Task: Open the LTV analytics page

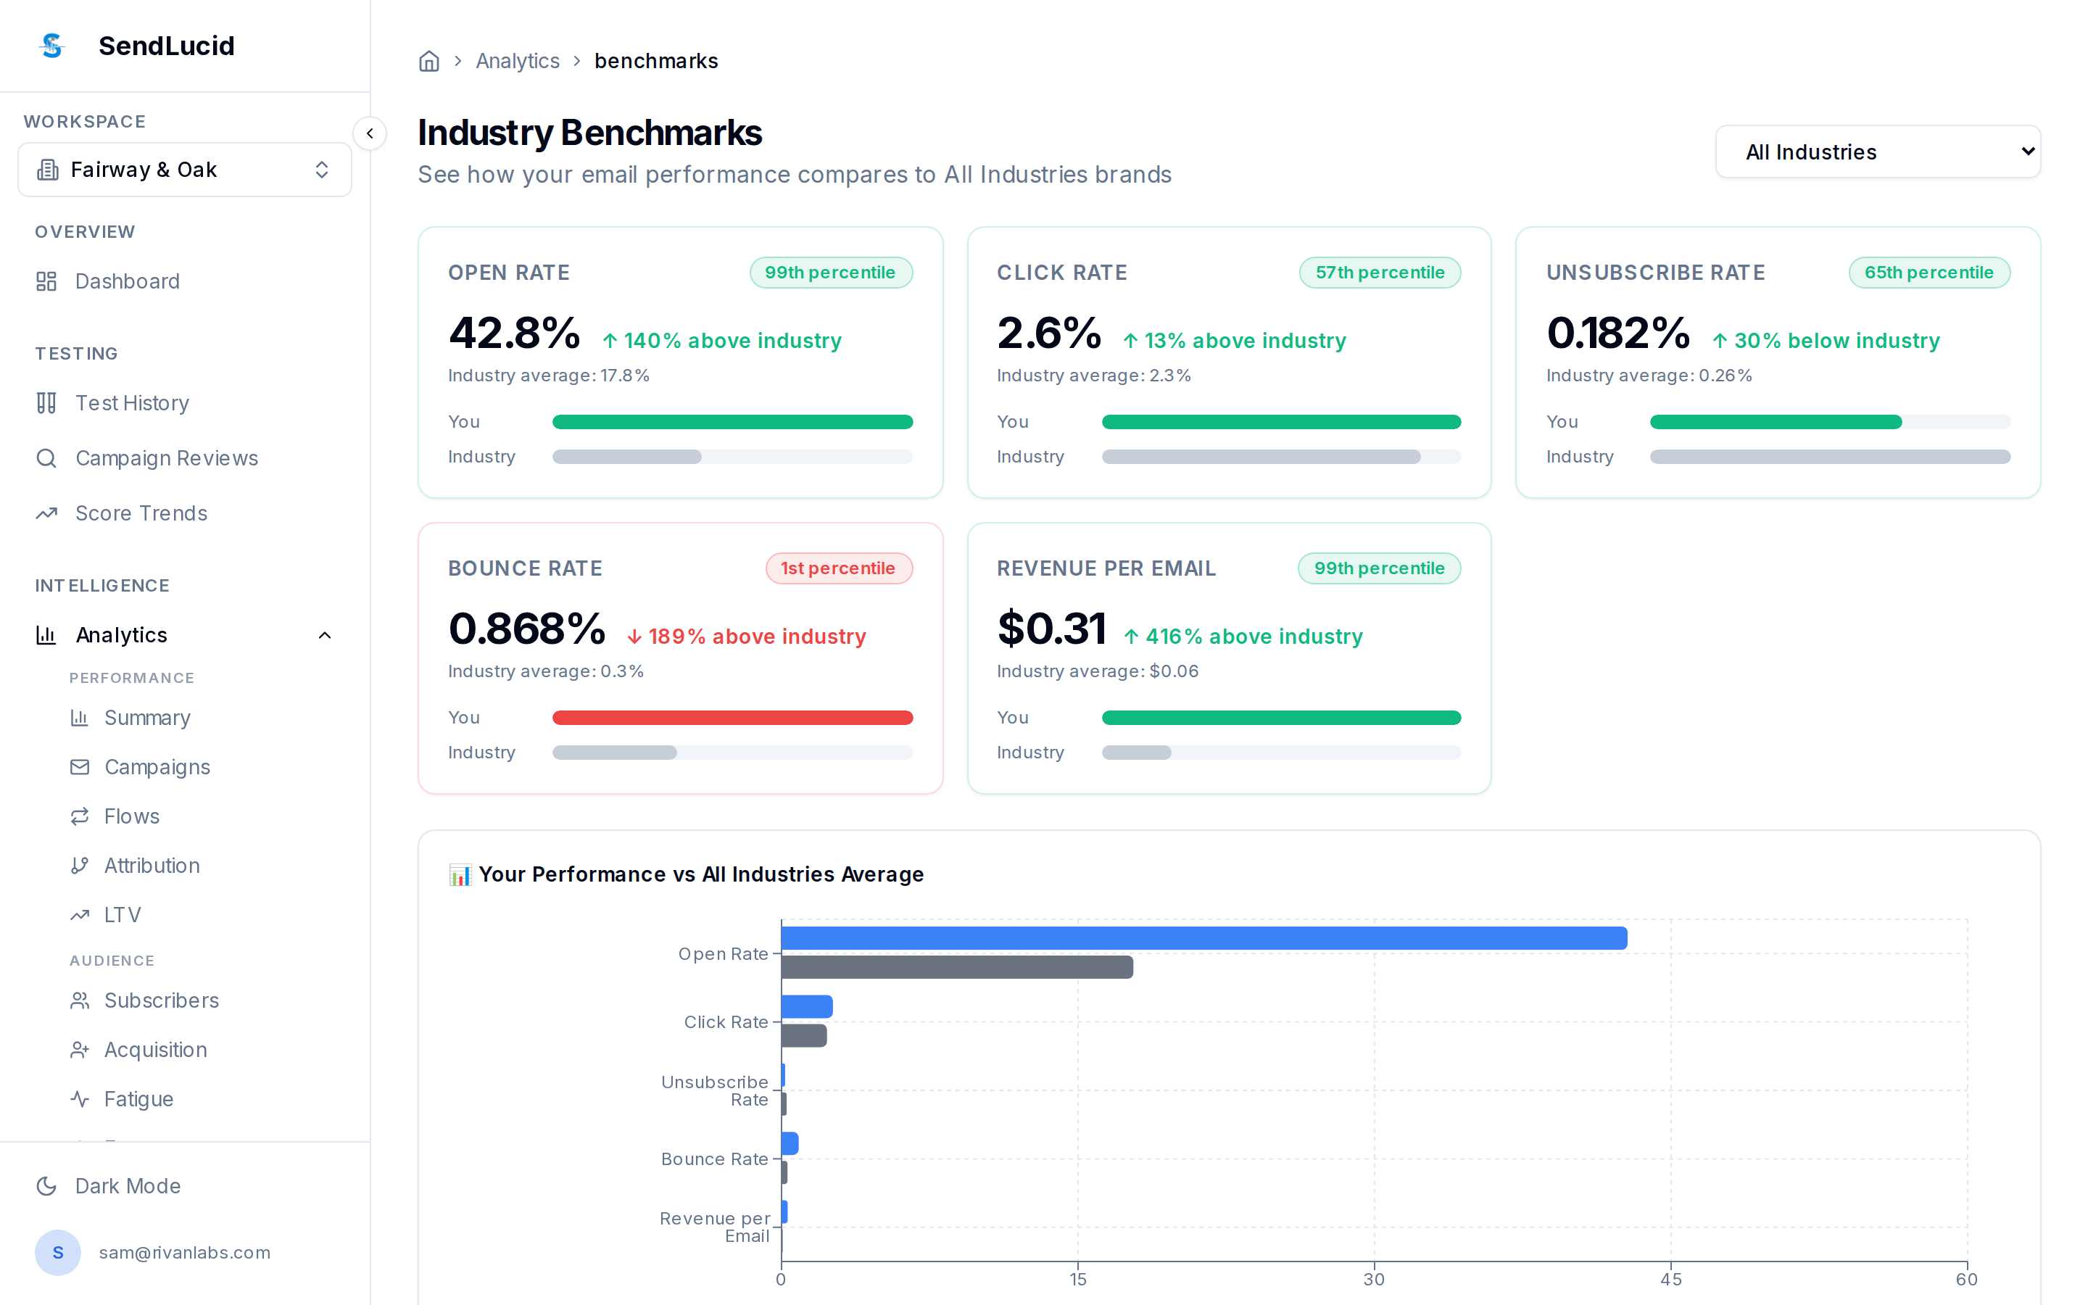Action: pos(202,915)
